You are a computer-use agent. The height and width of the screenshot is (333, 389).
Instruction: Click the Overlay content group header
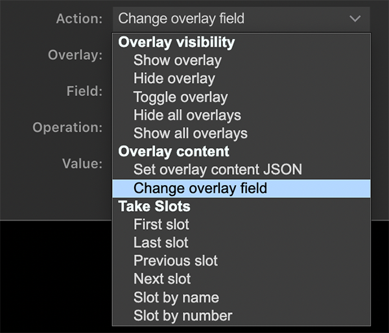173,152
